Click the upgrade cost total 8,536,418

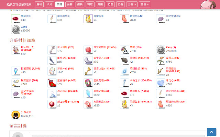[x=27, y=116]
